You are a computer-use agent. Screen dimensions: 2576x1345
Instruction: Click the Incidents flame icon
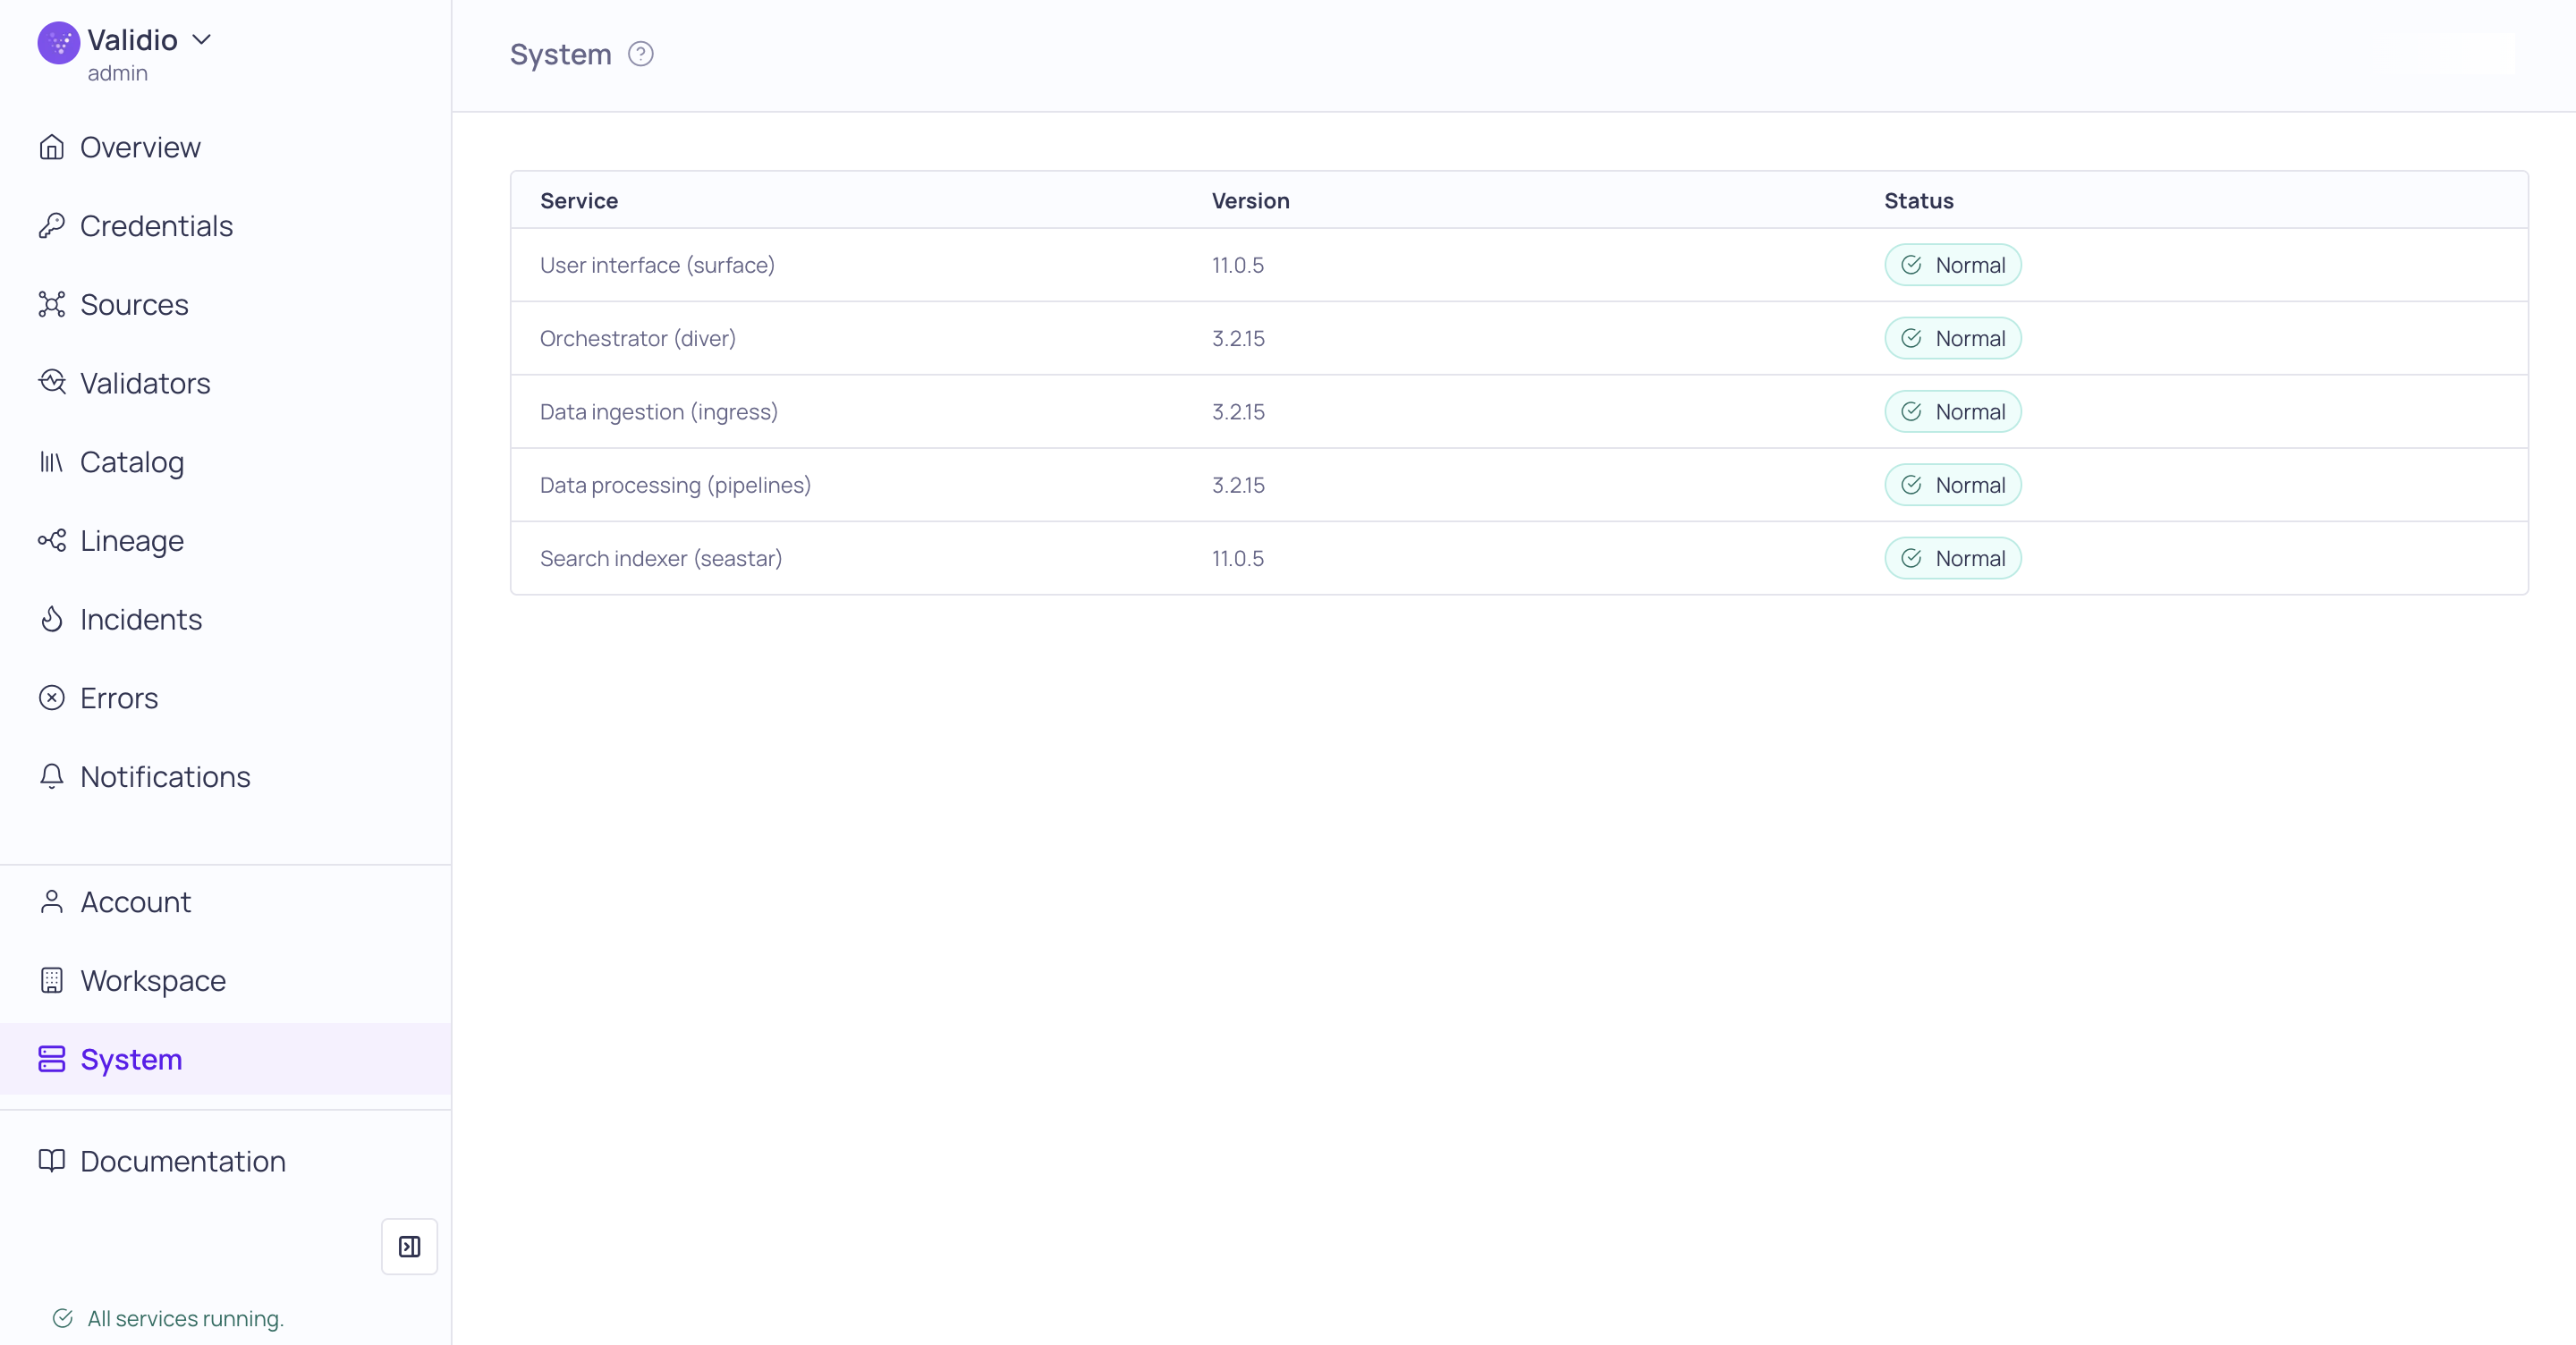tap(51, 619)
